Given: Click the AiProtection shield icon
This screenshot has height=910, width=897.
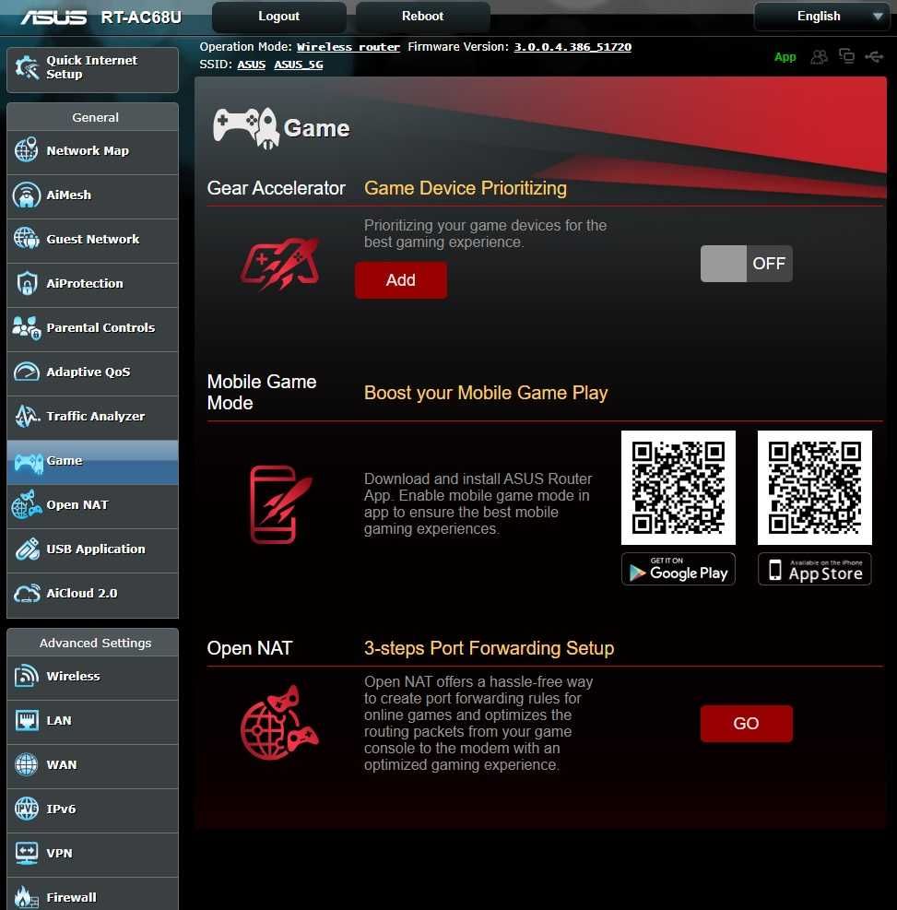Looking at the screenshot, I should click(27, 284).
